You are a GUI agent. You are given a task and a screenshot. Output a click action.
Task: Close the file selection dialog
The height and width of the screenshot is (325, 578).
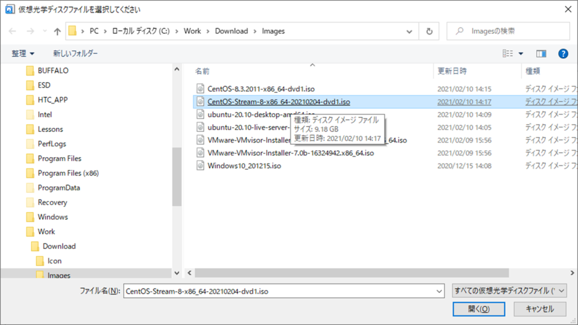coord(568,9)
